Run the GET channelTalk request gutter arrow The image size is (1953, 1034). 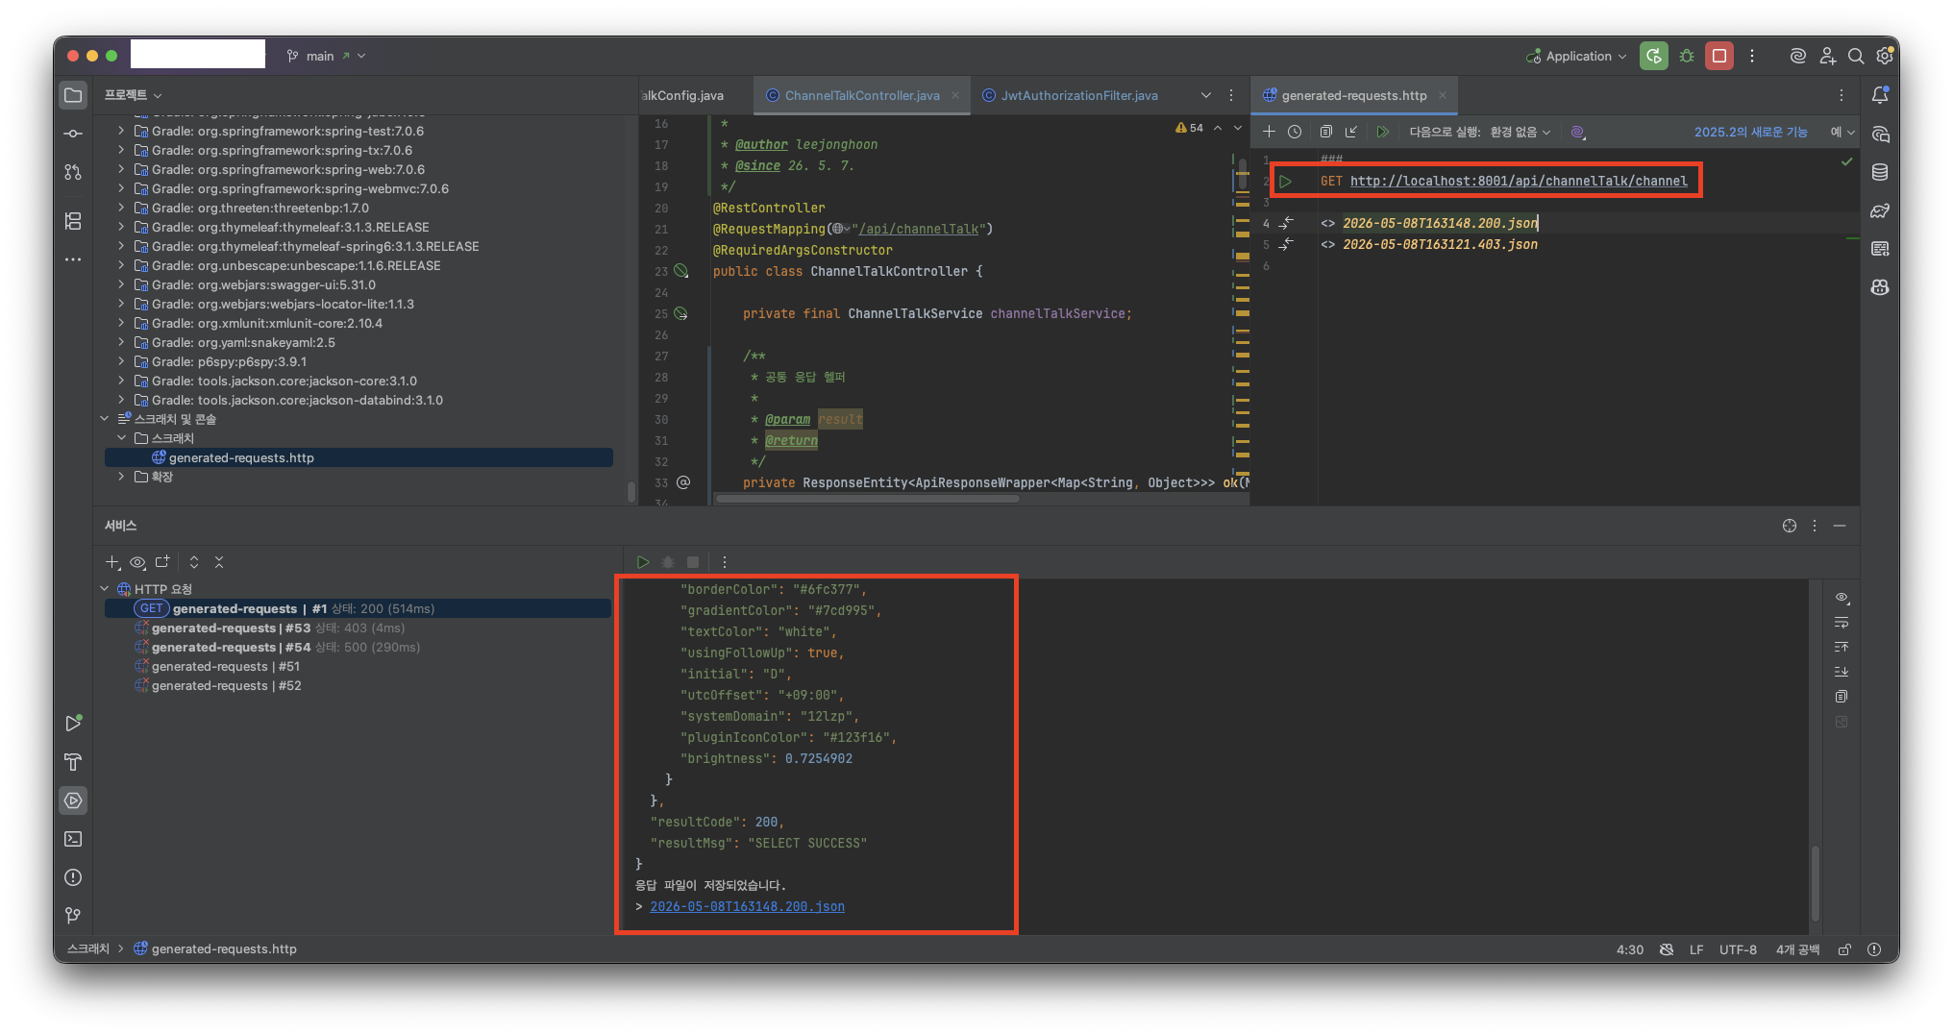coord(1286,181)
